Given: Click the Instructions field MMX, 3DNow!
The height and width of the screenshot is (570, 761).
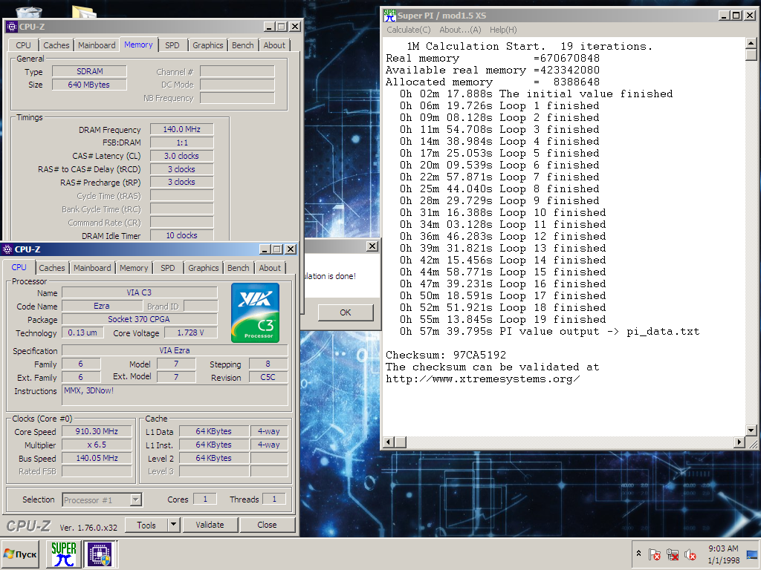Looking at the screenshot, I should 175,396.
